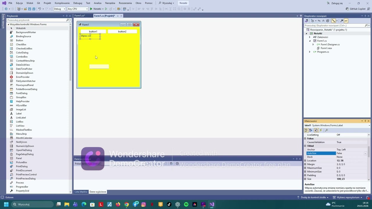Screen dimensions: 372x209
Task: Select CheckedListBox control in toolbox
Action: (x=24, y=48)
